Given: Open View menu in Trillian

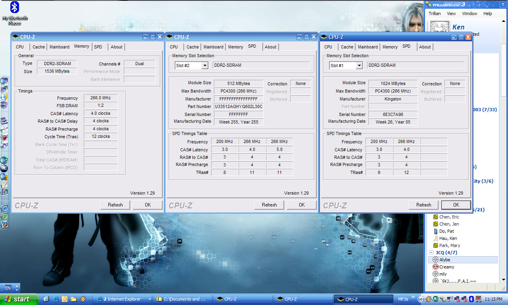Looking at the screenshot, I should (x=451, y=14).
